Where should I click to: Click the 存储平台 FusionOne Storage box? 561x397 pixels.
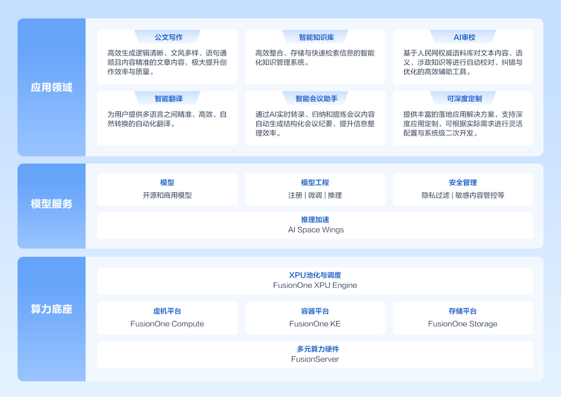[463, 318]
